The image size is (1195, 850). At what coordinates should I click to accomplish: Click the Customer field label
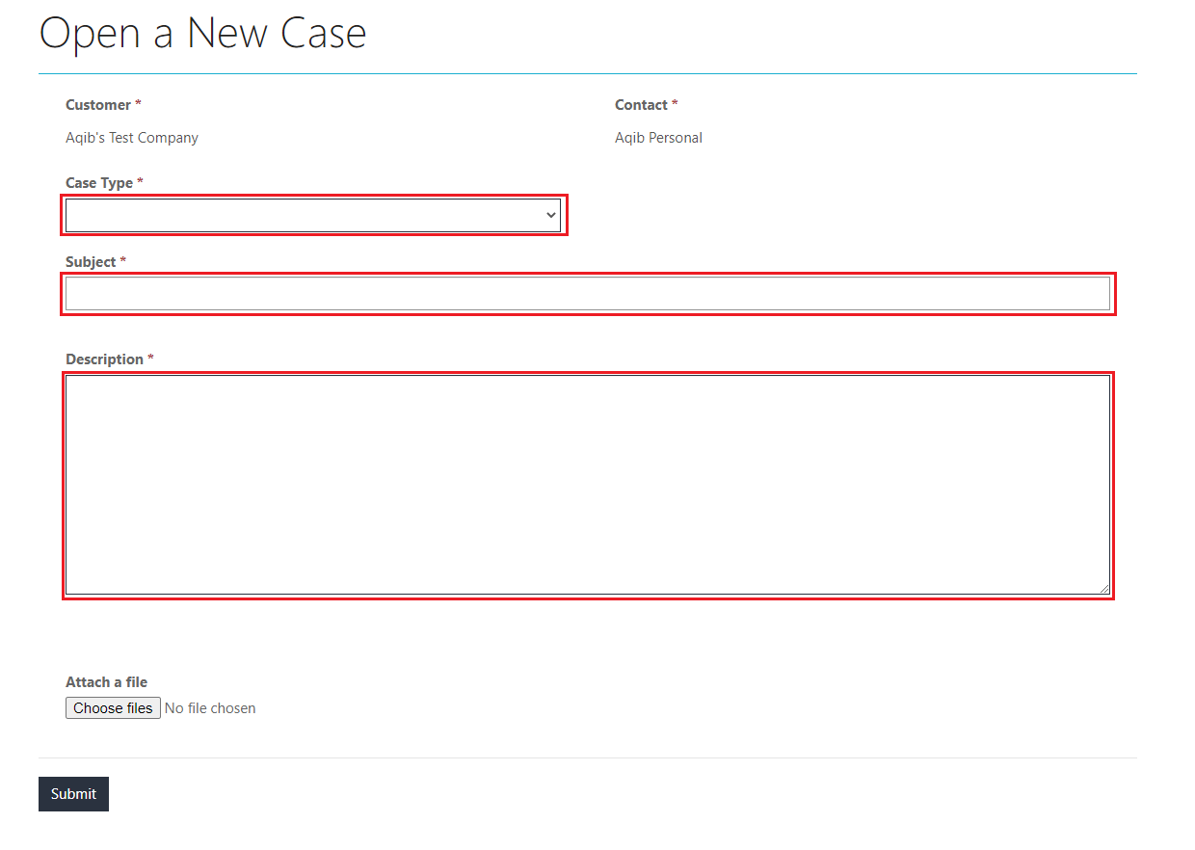pos(96,104)
